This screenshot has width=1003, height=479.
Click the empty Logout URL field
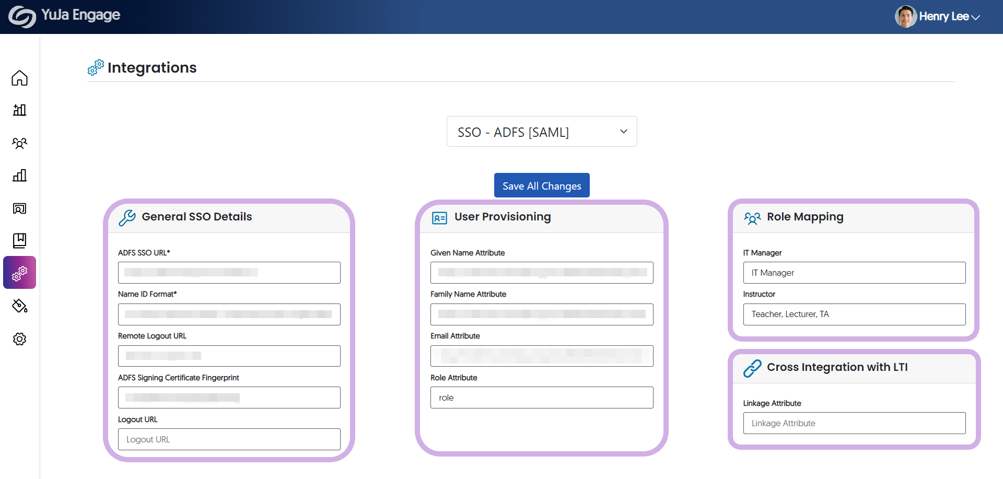coord(229,439)
